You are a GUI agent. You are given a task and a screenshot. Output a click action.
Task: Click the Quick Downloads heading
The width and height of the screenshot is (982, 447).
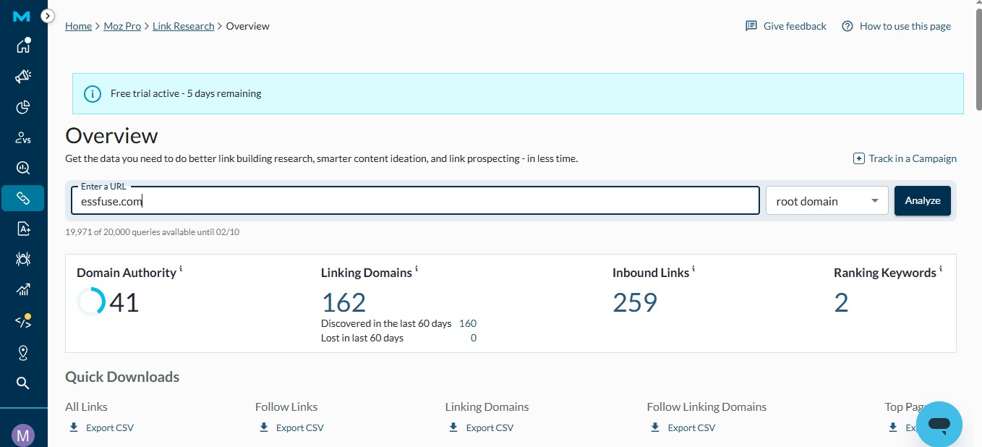pos(122,377)
